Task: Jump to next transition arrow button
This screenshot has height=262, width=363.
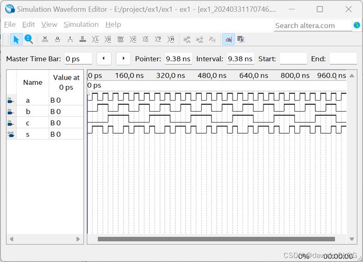Action: click(123, 59)
